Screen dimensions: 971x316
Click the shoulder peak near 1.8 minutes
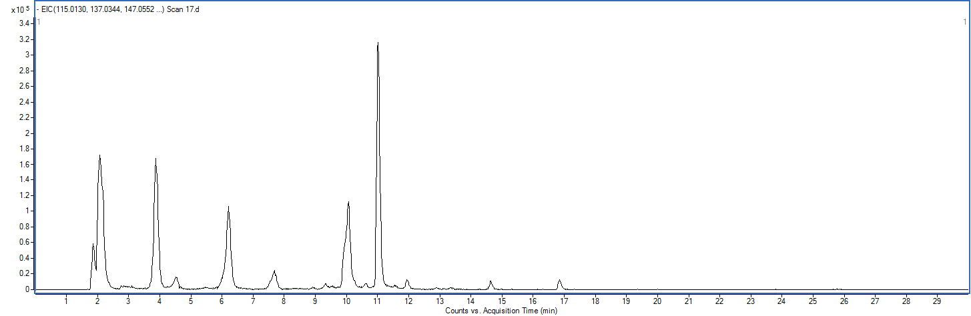pos(93,245)
